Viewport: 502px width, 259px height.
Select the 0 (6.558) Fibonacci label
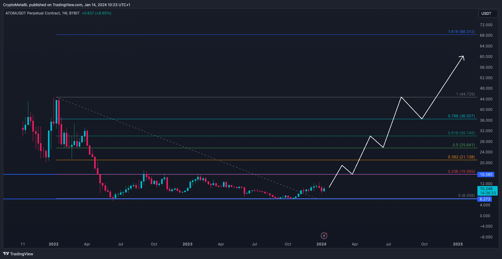(x=466, y=196)
